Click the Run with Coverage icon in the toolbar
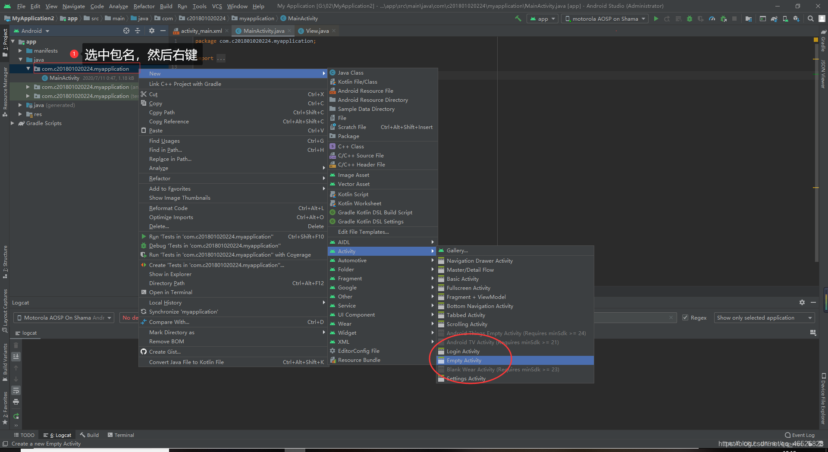 pyautogui.click(x=701, y=19)
